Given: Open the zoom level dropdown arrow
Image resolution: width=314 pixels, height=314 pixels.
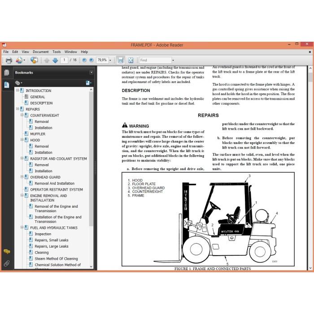Looking at the screenshot, I should pos(110,60).
